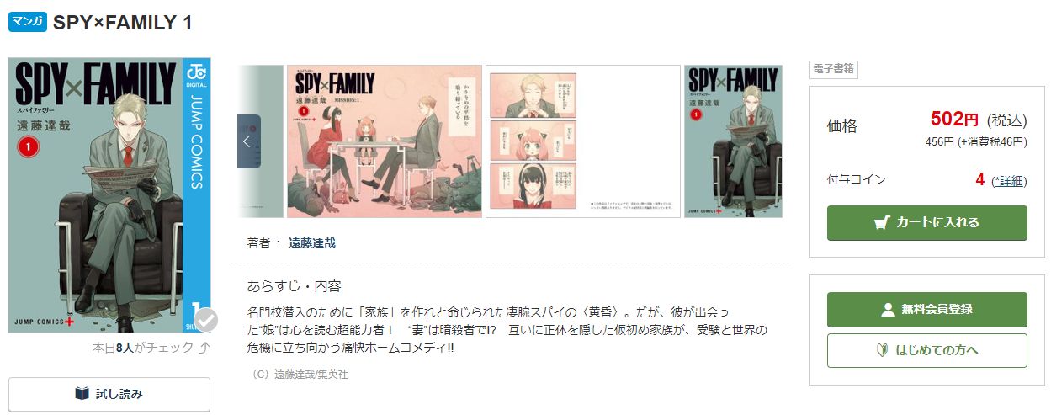Click the マンガ category badge

[27, 22]
